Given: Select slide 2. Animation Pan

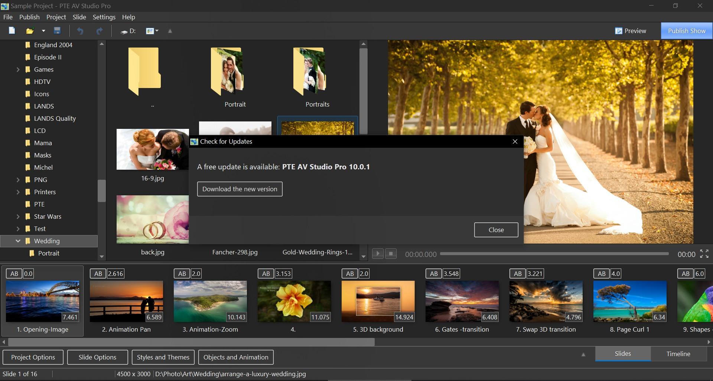Looking at the screenshot, I should tap(126, 301).
